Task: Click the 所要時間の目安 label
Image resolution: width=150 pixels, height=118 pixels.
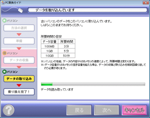Action: [x=51, y=36]
